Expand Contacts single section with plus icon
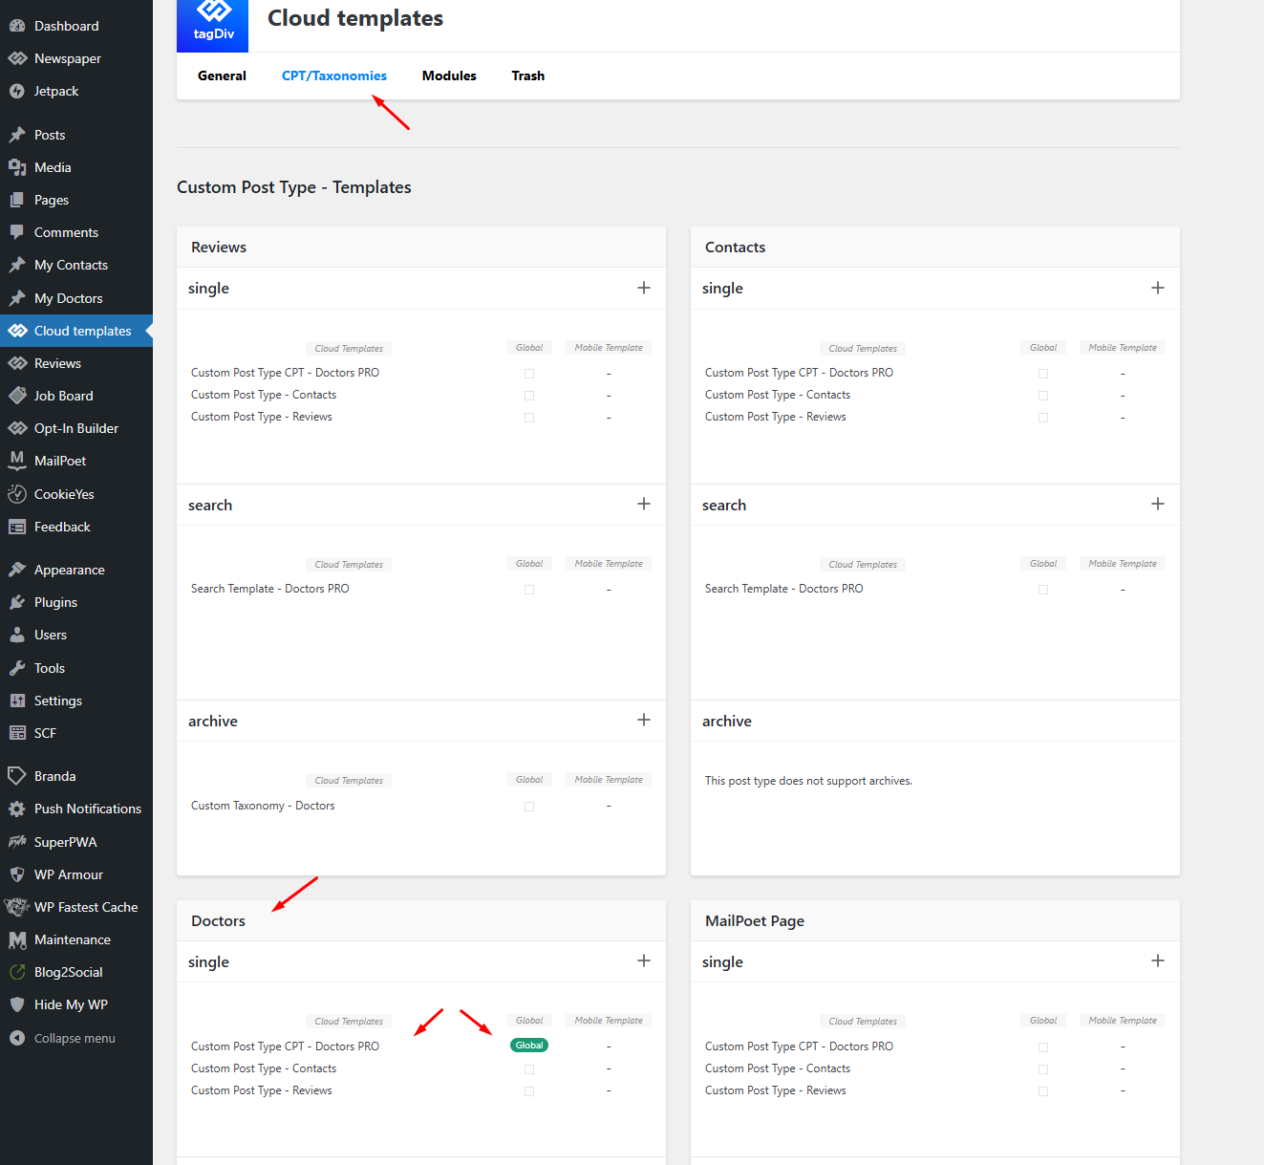The image size is (1264, 1165). tap(1158, 288)
